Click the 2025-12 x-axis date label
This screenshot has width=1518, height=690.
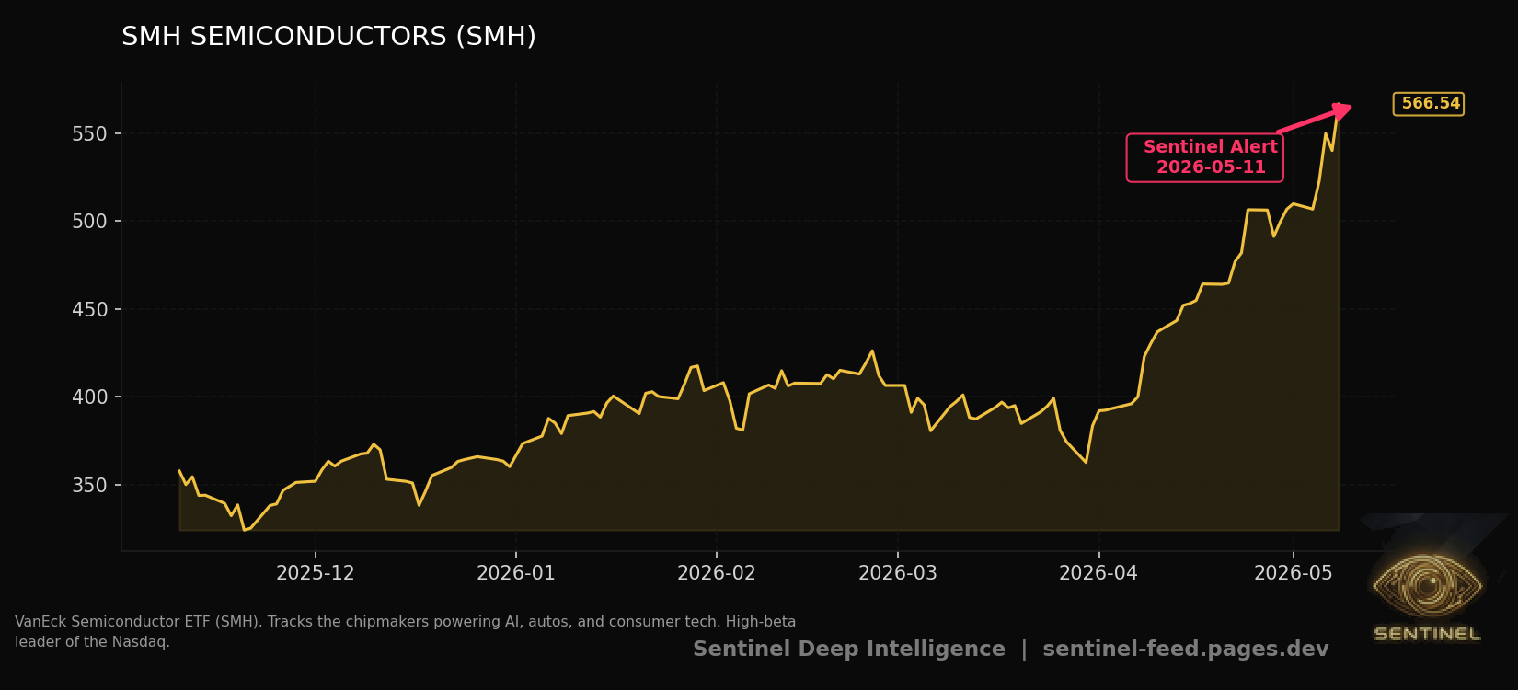tap(316, 574)
